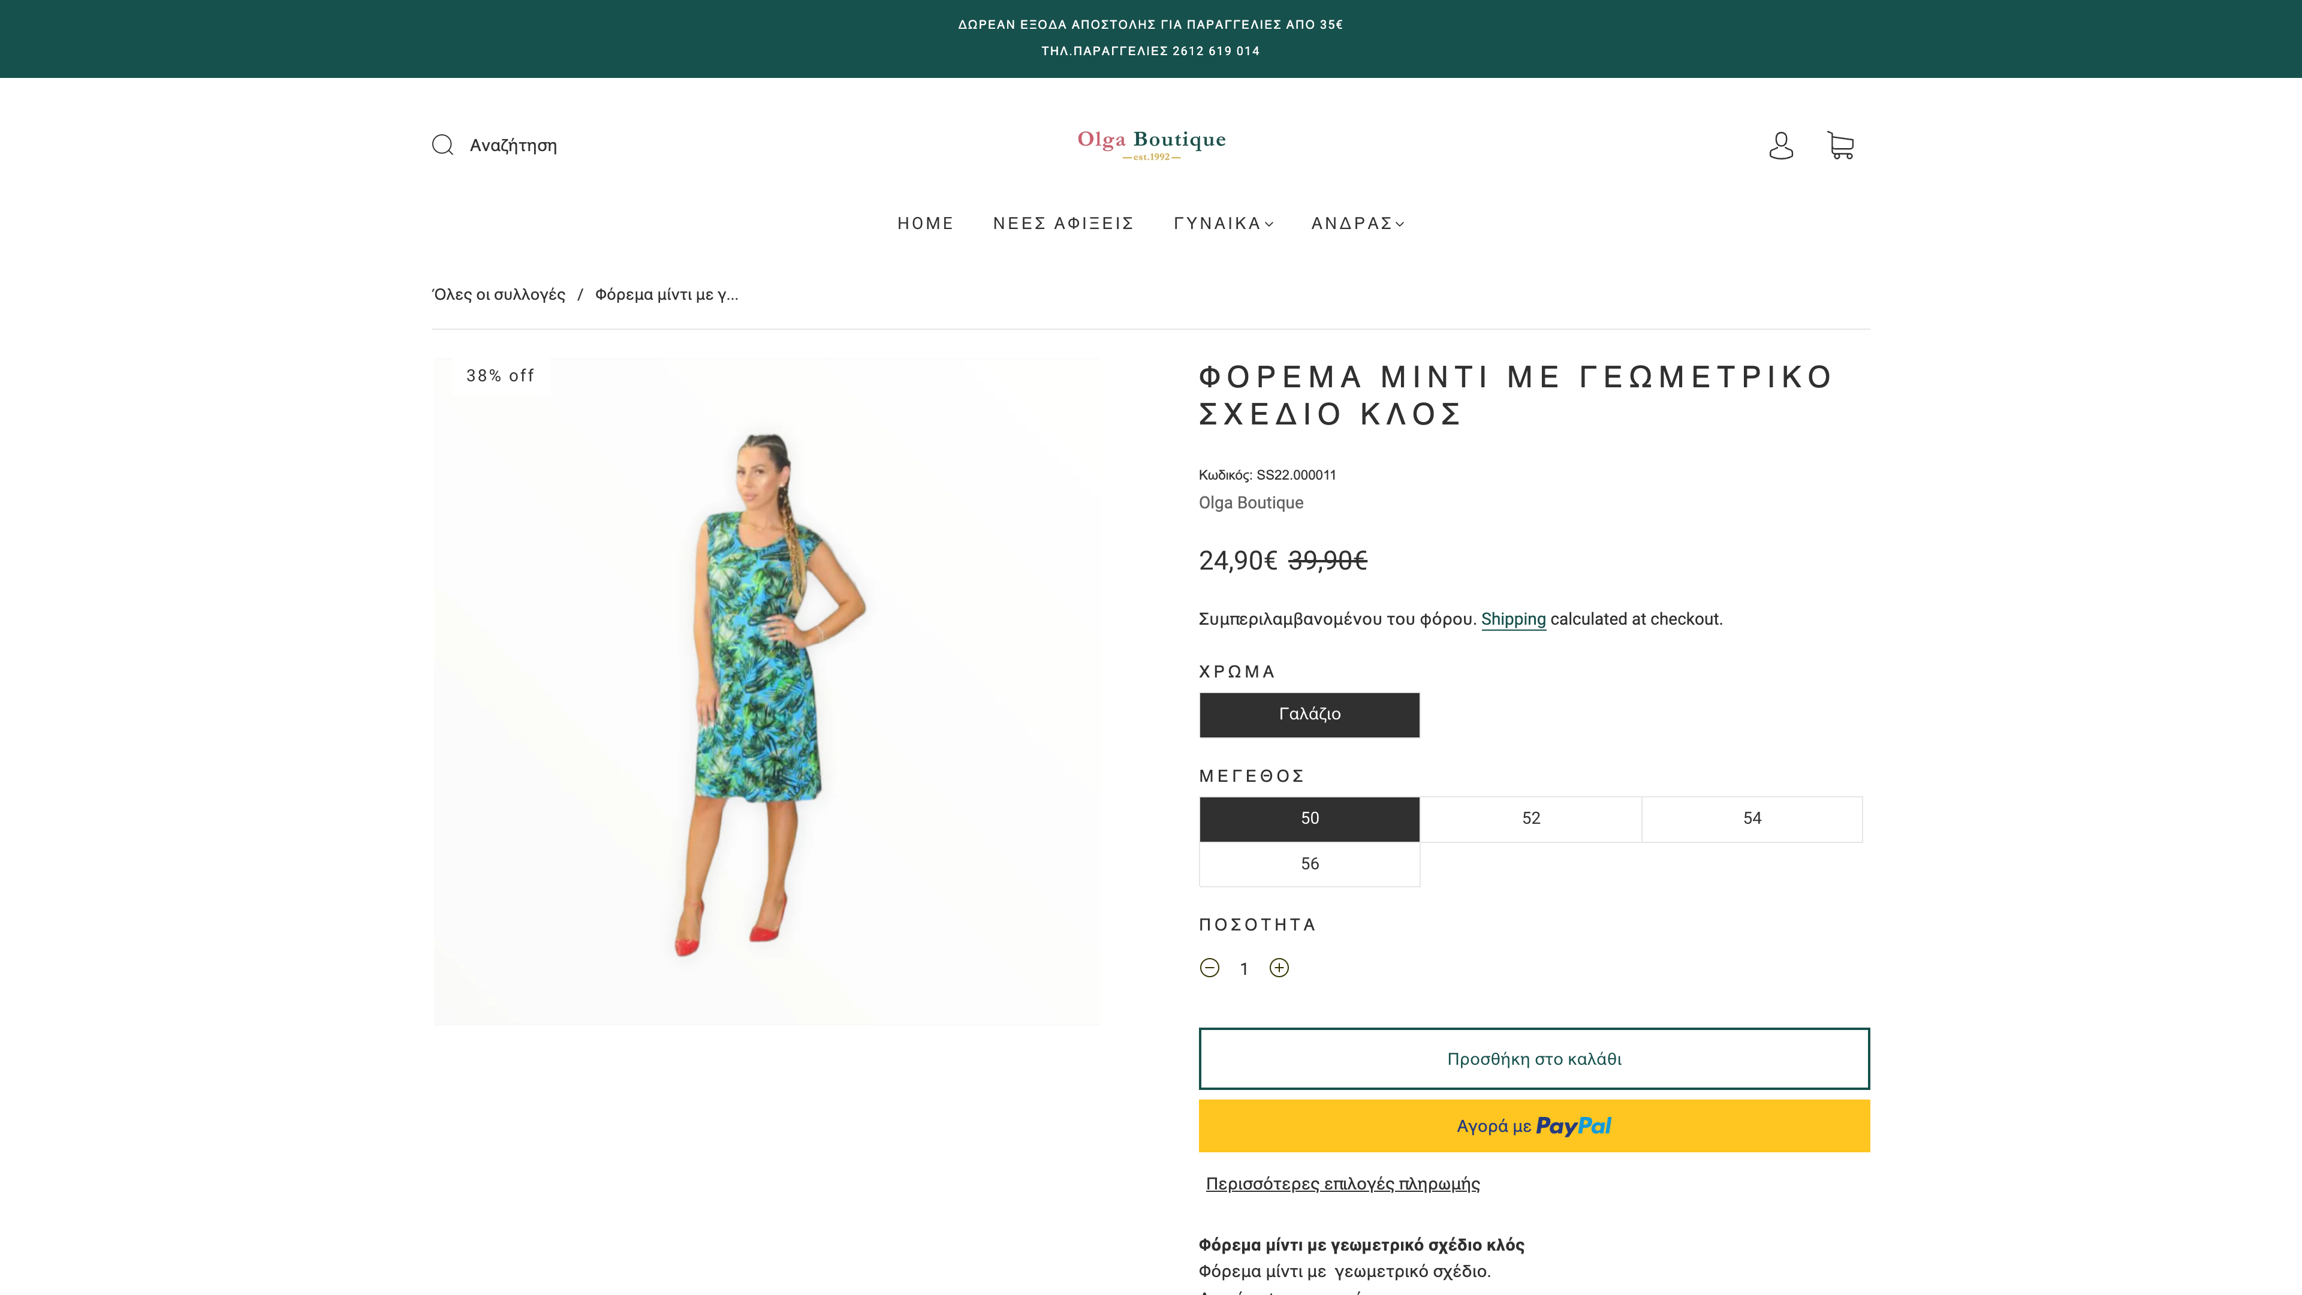Viewport: 2302px width, 1295px height.
Task: View shopping cart by clicking cart icon
Action: point(1841,144)
